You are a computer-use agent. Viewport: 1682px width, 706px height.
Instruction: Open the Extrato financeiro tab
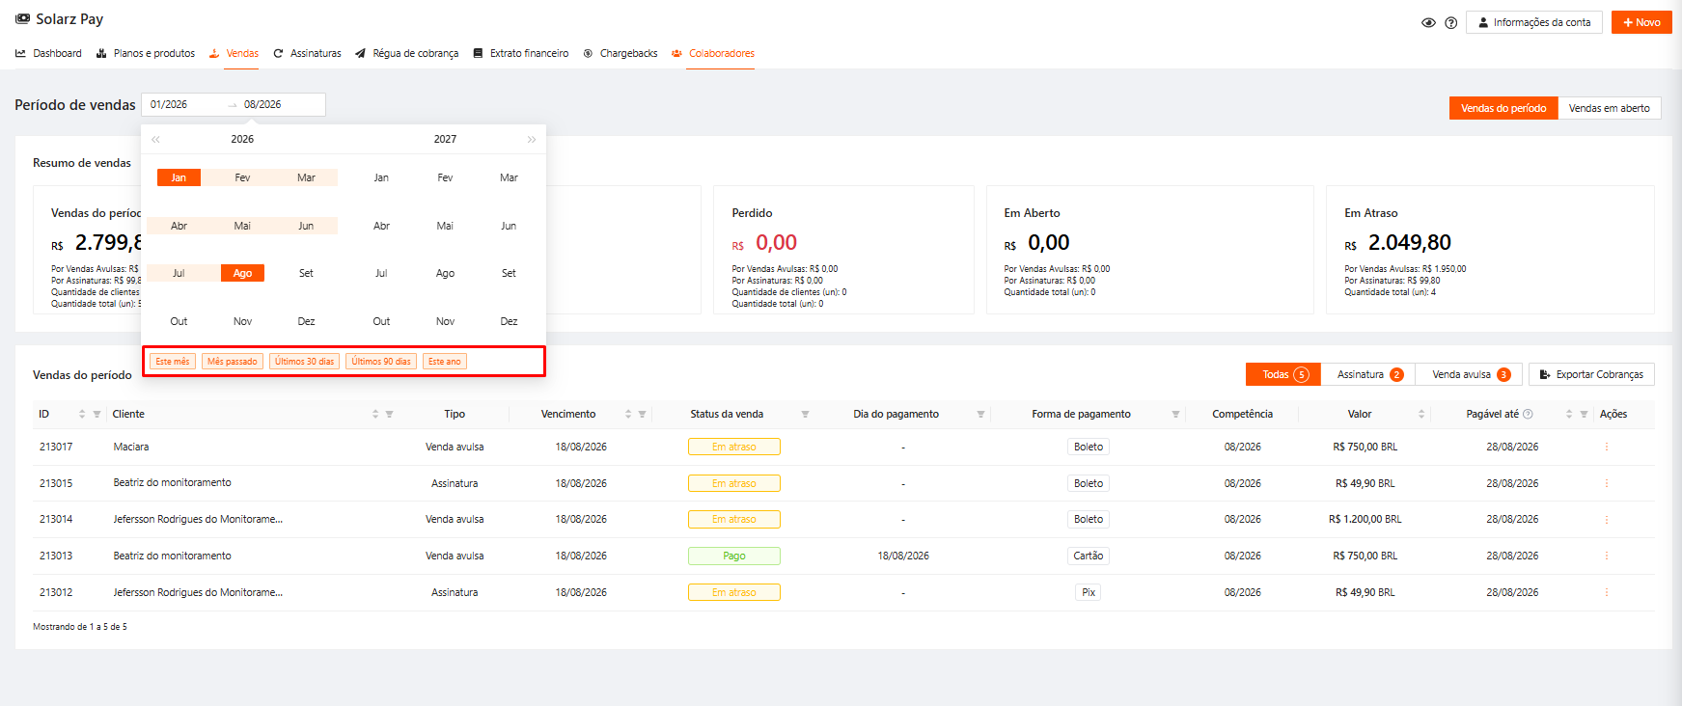[x=521, y=53]
